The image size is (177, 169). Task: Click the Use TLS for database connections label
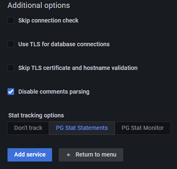pos(64,44)
